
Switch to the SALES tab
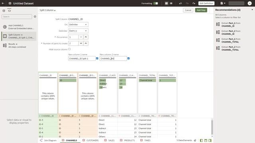[x=110, y=140]
